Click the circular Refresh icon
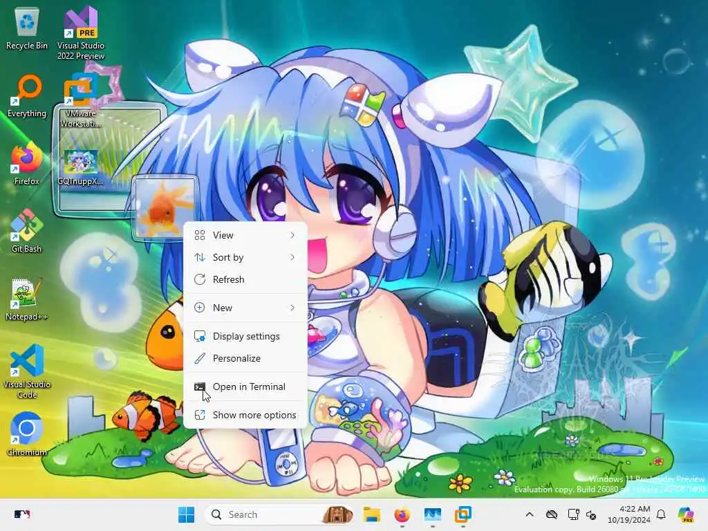The image size is (708, 531). 200,279
